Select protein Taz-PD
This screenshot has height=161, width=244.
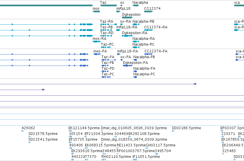tap(108, 68)
